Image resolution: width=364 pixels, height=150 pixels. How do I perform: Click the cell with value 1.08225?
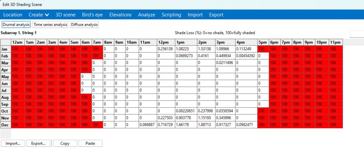186,49
